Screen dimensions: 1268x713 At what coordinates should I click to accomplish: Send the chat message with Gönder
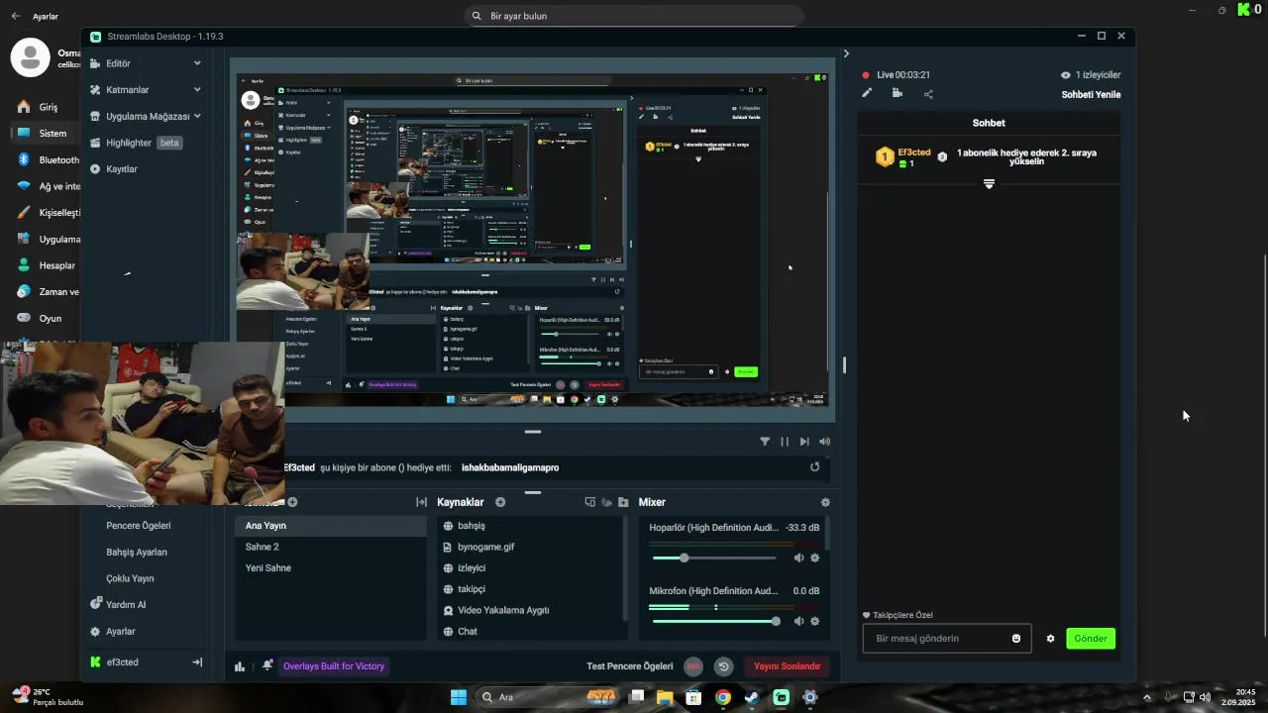click(1091, 639)
